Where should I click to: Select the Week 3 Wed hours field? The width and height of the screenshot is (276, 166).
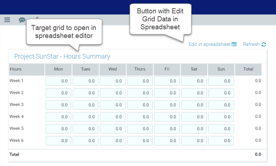tap(113, 105)
